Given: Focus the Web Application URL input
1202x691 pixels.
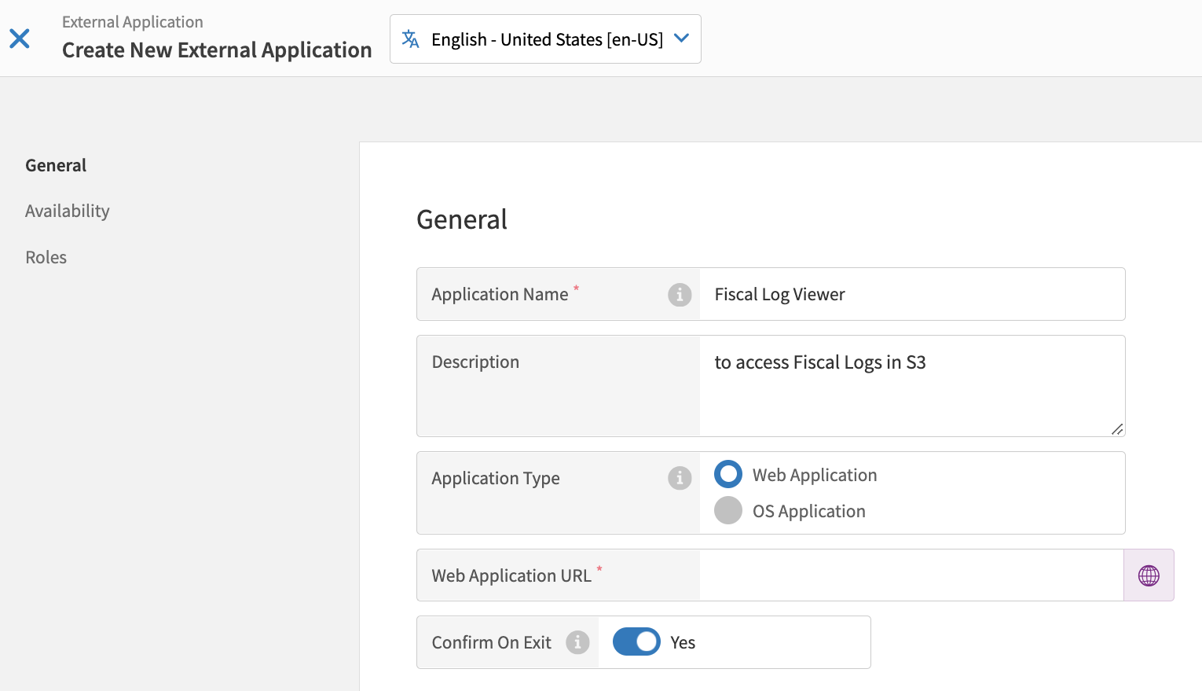Looking at the screenshot, I should click(911, 575).
